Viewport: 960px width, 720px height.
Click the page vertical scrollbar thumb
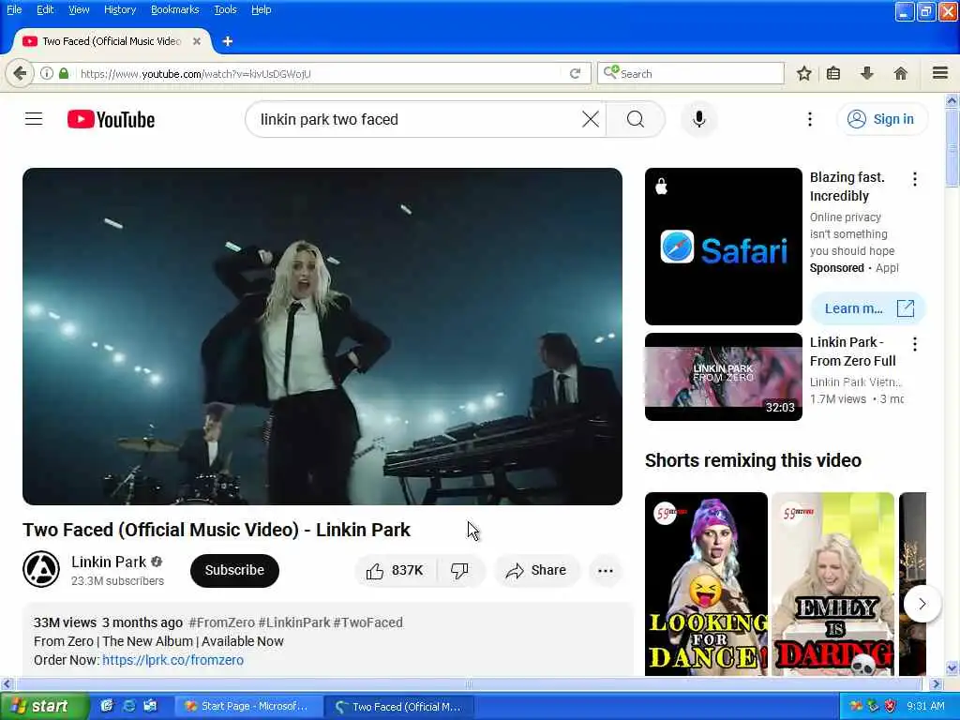(x=952, y=148)
